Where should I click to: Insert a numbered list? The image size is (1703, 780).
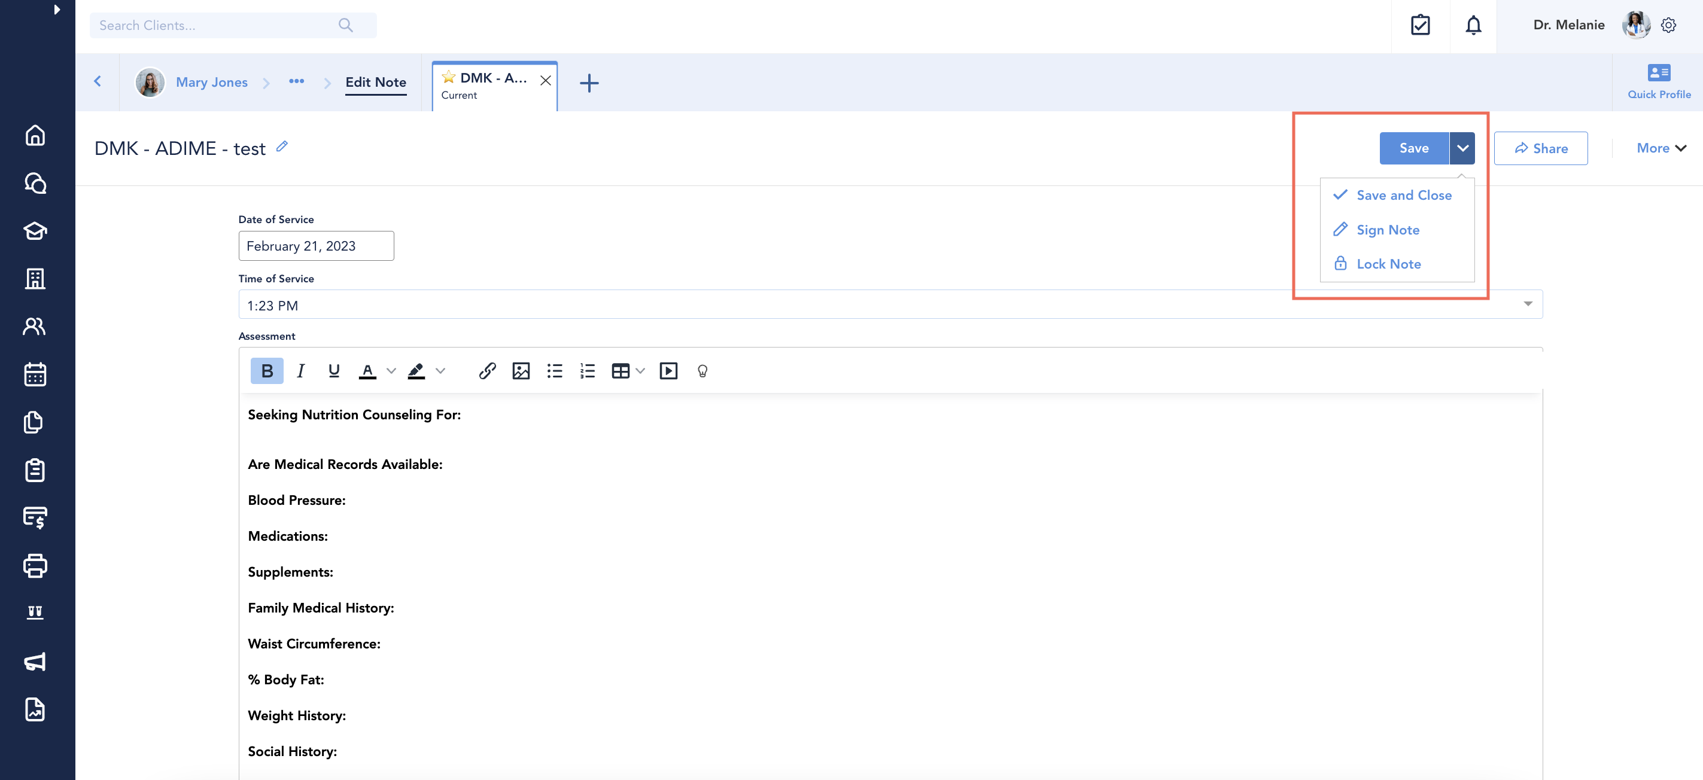click(587, 371)
